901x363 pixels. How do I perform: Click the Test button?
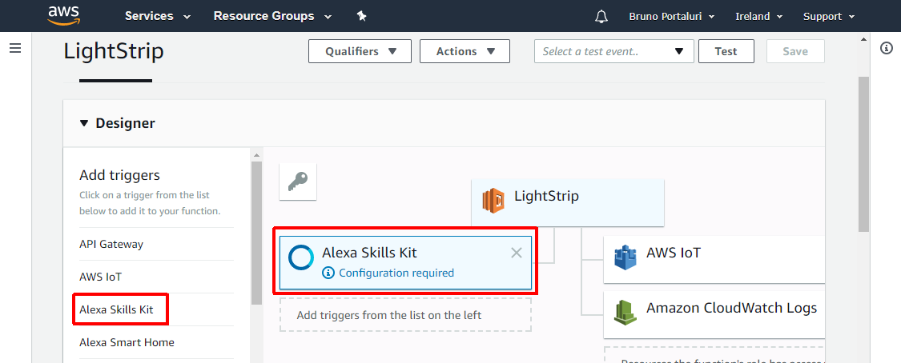(x=726, y=51)
